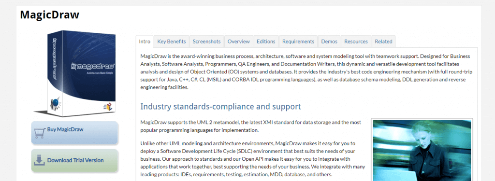Click the shopping cart icon
495x181 pixels.
[39, 133]
